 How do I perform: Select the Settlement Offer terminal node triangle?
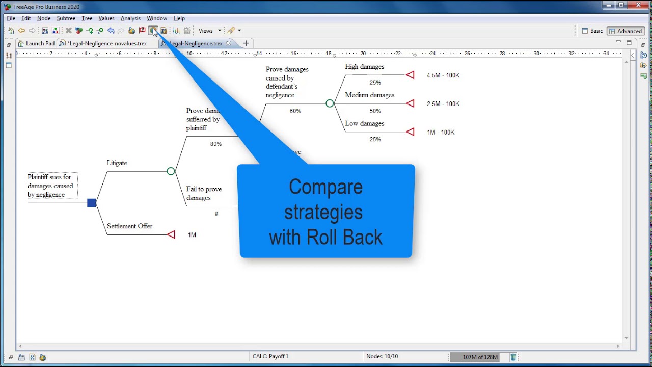[171, 234]
